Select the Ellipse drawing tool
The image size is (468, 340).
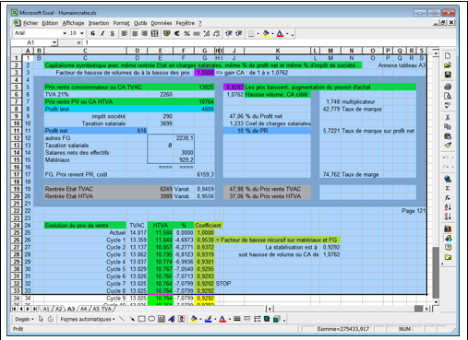coord(151,319)
